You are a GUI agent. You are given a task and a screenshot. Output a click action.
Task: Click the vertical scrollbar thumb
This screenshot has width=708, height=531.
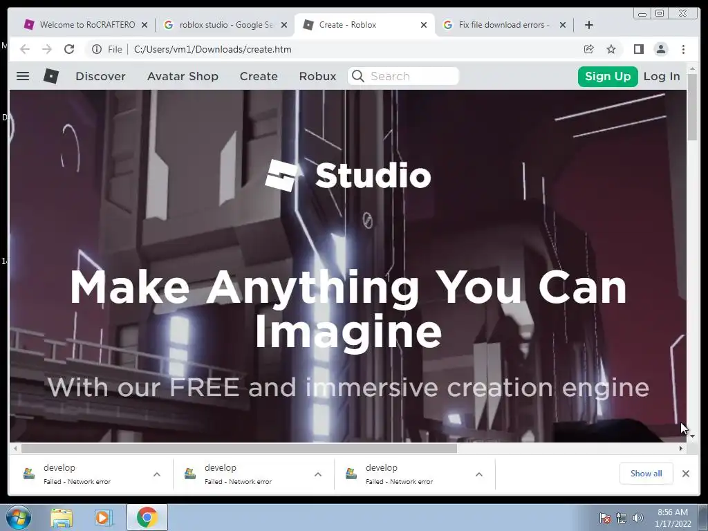[x=692, y=109]
